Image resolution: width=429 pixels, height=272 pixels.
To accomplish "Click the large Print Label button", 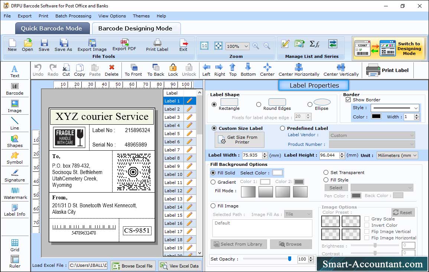I will tap(387, 70).
